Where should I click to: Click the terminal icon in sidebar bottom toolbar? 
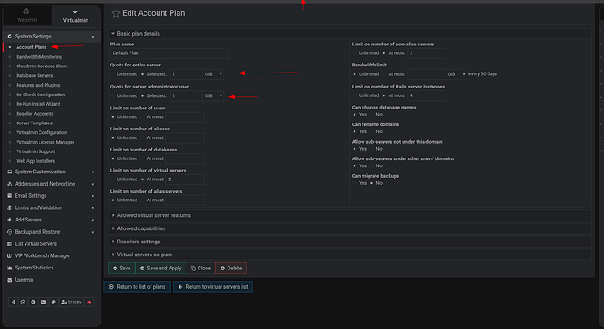click(x=43, y=302)
